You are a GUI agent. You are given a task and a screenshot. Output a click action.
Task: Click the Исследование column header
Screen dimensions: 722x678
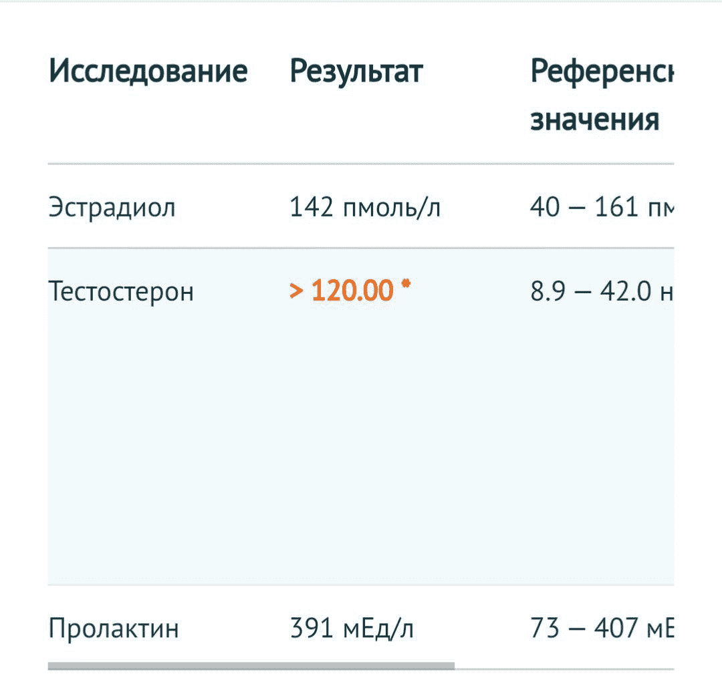point(148,71)
